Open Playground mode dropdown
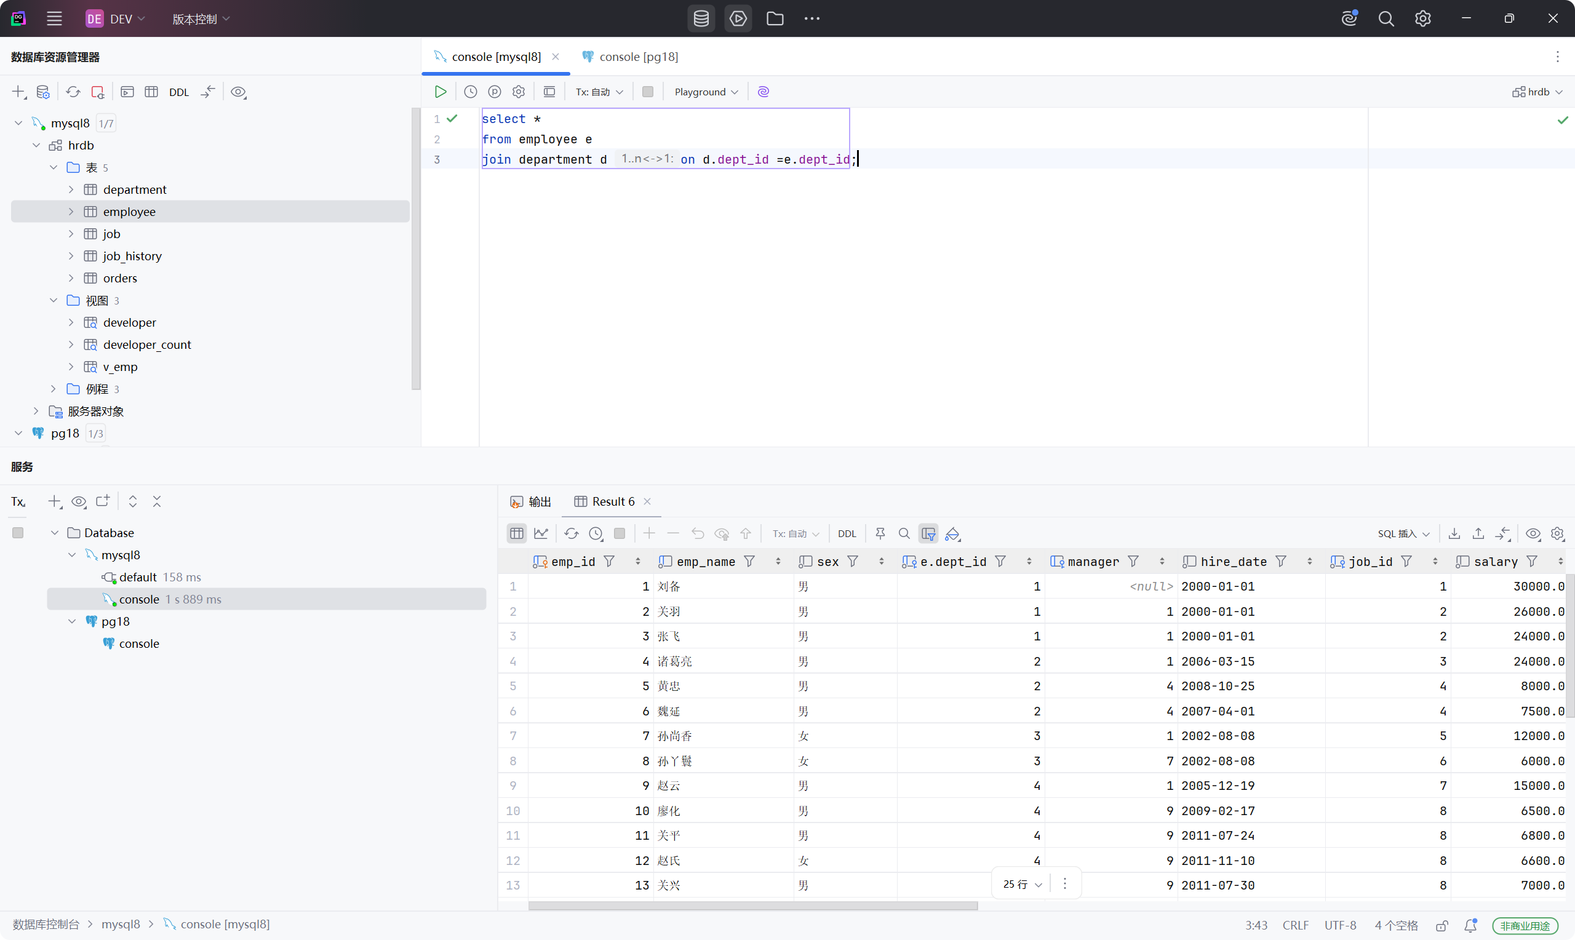The width and height of the screenshot is (1575, 940). point(706,92)
